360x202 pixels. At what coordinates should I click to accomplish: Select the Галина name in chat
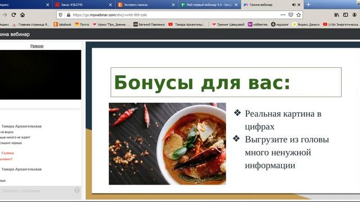point(7,153)
